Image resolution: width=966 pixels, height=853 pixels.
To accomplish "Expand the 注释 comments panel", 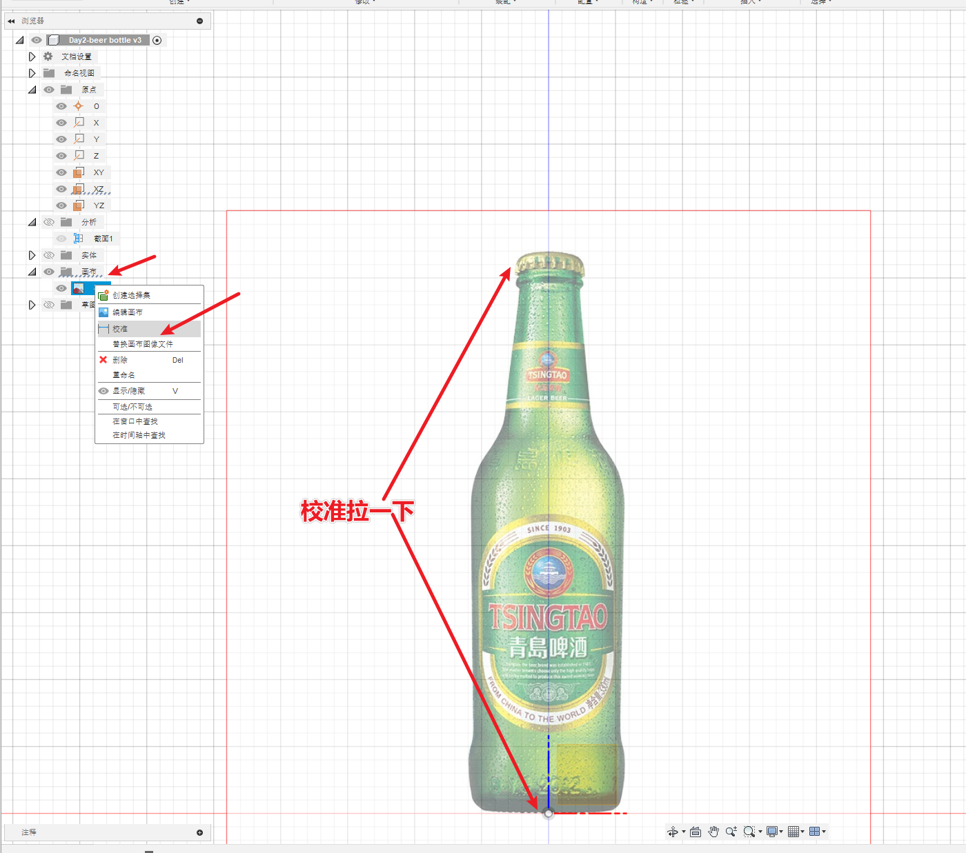I will 199,832.
